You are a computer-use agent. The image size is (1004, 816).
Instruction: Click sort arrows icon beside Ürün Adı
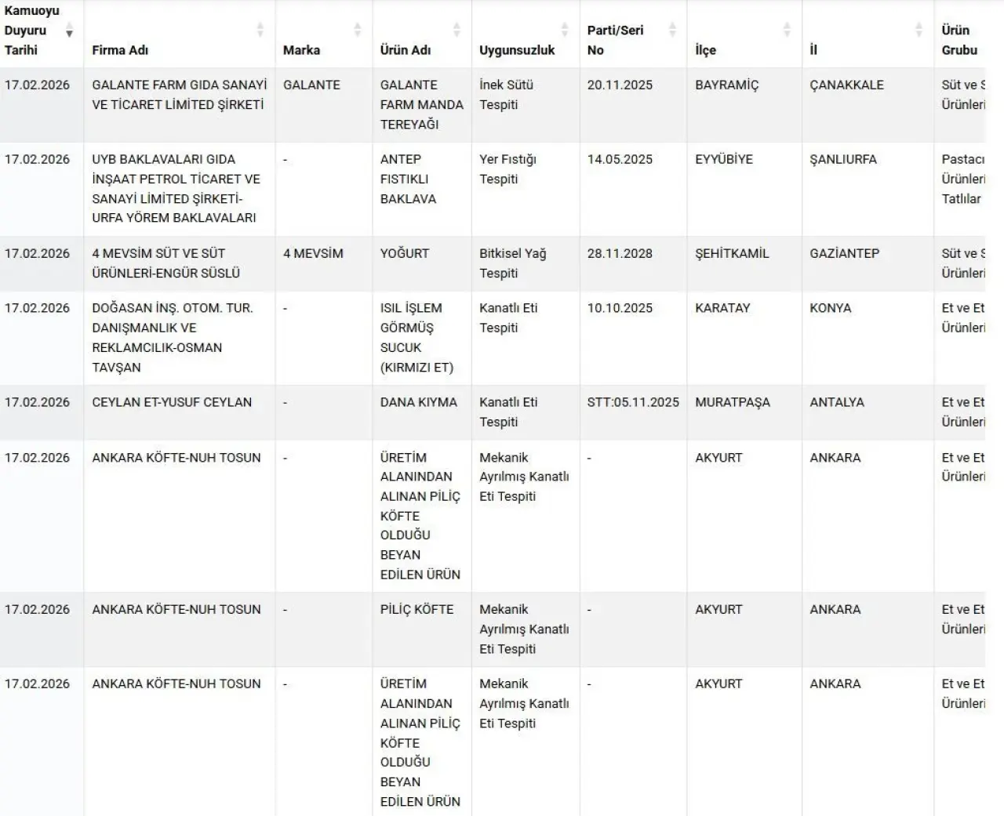point(457,31)
